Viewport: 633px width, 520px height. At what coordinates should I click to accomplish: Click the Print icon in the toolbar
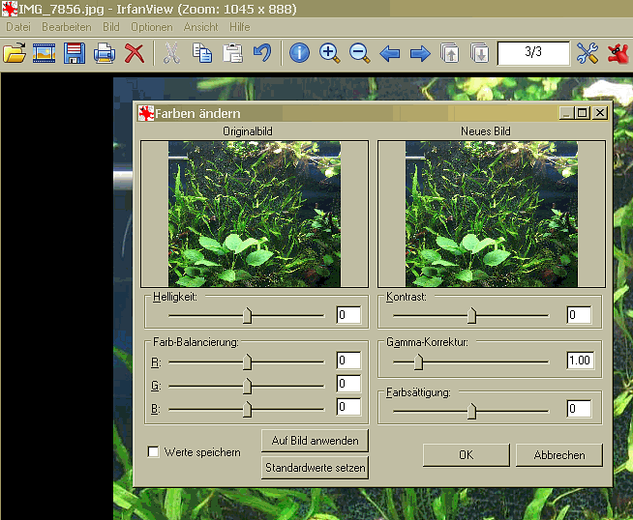pyautogui.click(x=104, y=53)
